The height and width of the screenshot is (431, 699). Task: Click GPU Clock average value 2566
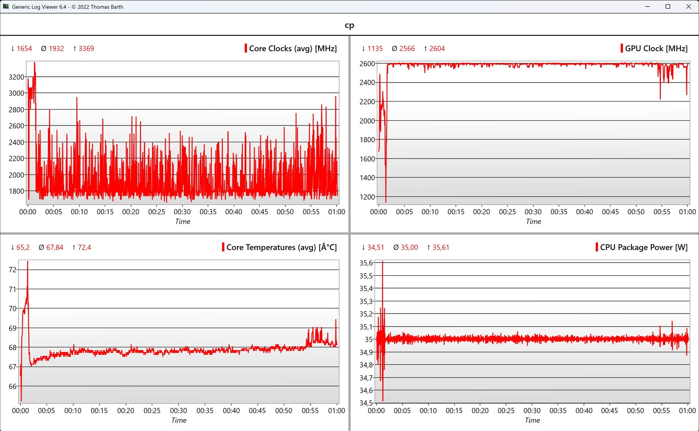[407, 48]
